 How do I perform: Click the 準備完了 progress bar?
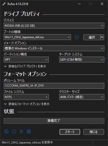(54, 121)
